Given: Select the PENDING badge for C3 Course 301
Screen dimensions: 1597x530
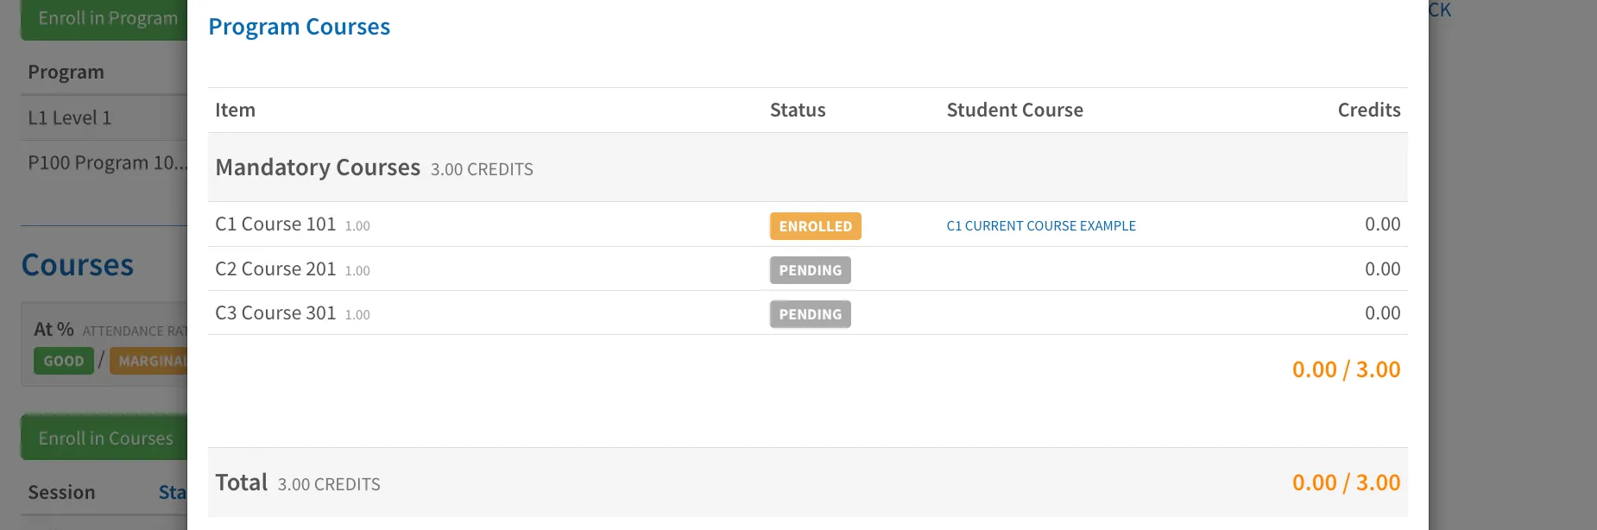Looking at the screenshot, I should 811,314.
